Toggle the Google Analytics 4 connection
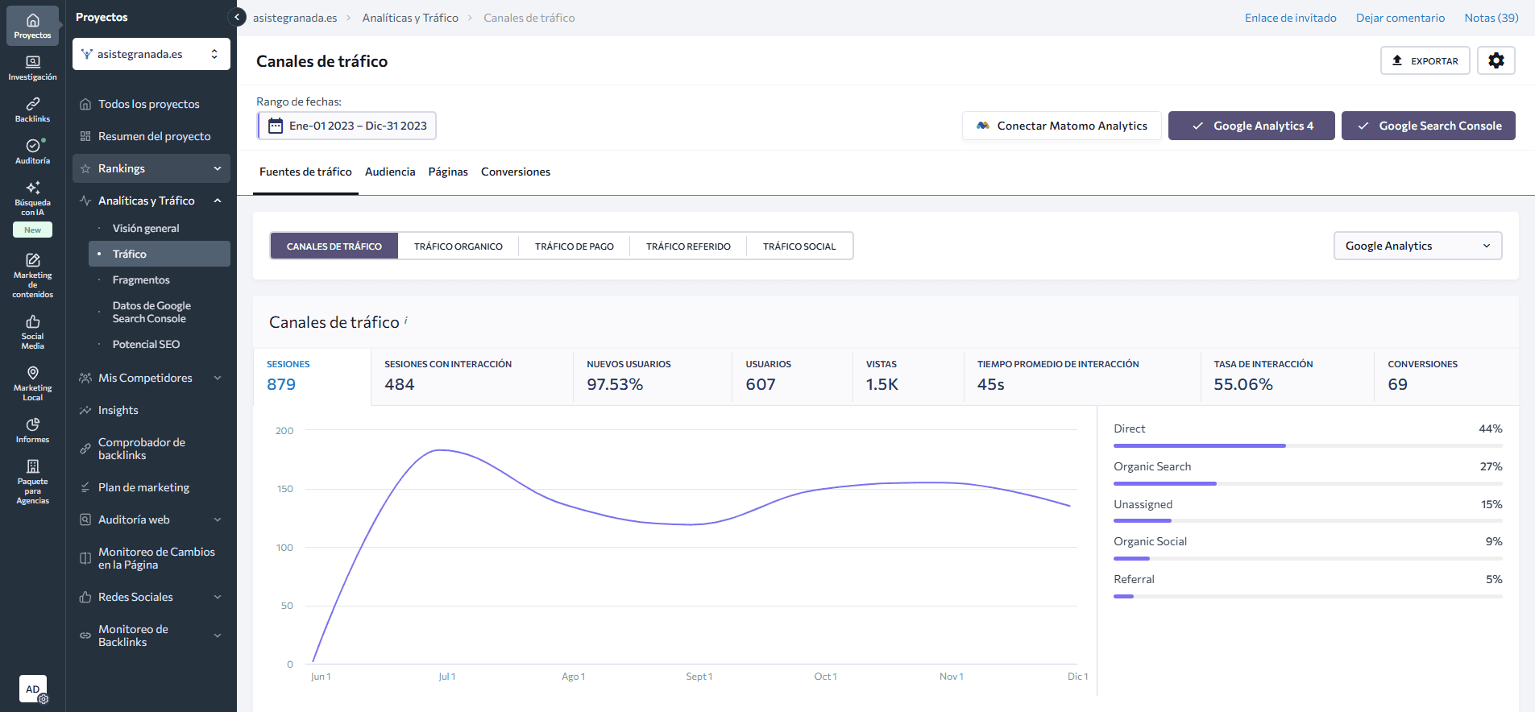This screenshot has height=712, width=1535. [1251, 126]
